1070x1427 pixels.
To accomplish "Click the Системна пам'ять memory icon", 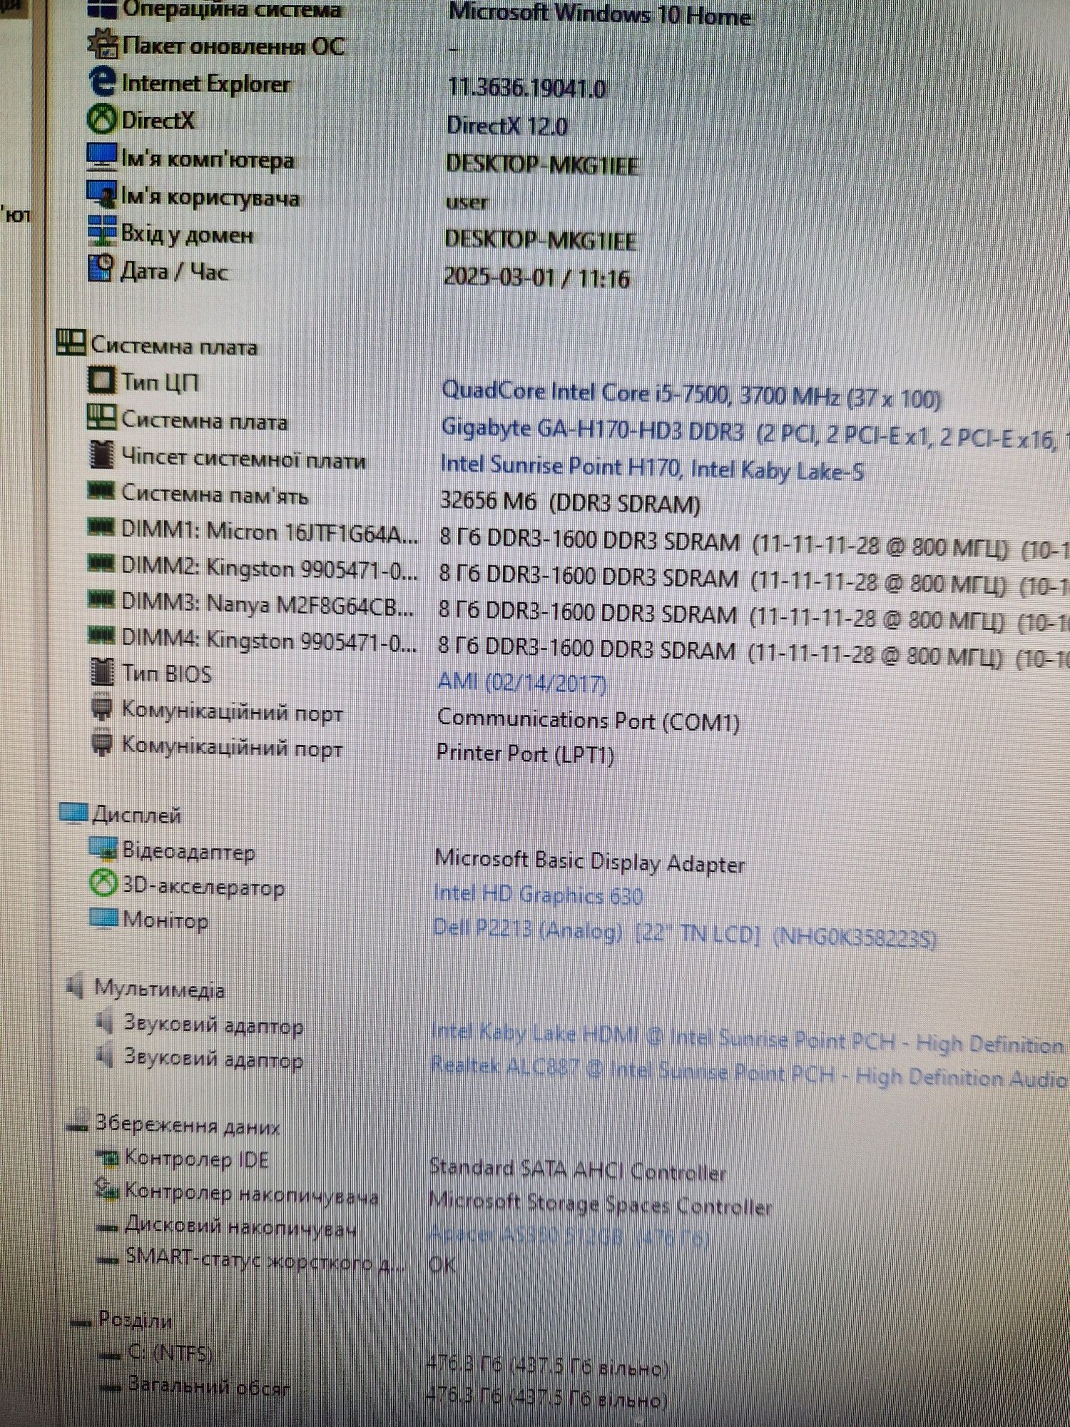I will (101, 490).
